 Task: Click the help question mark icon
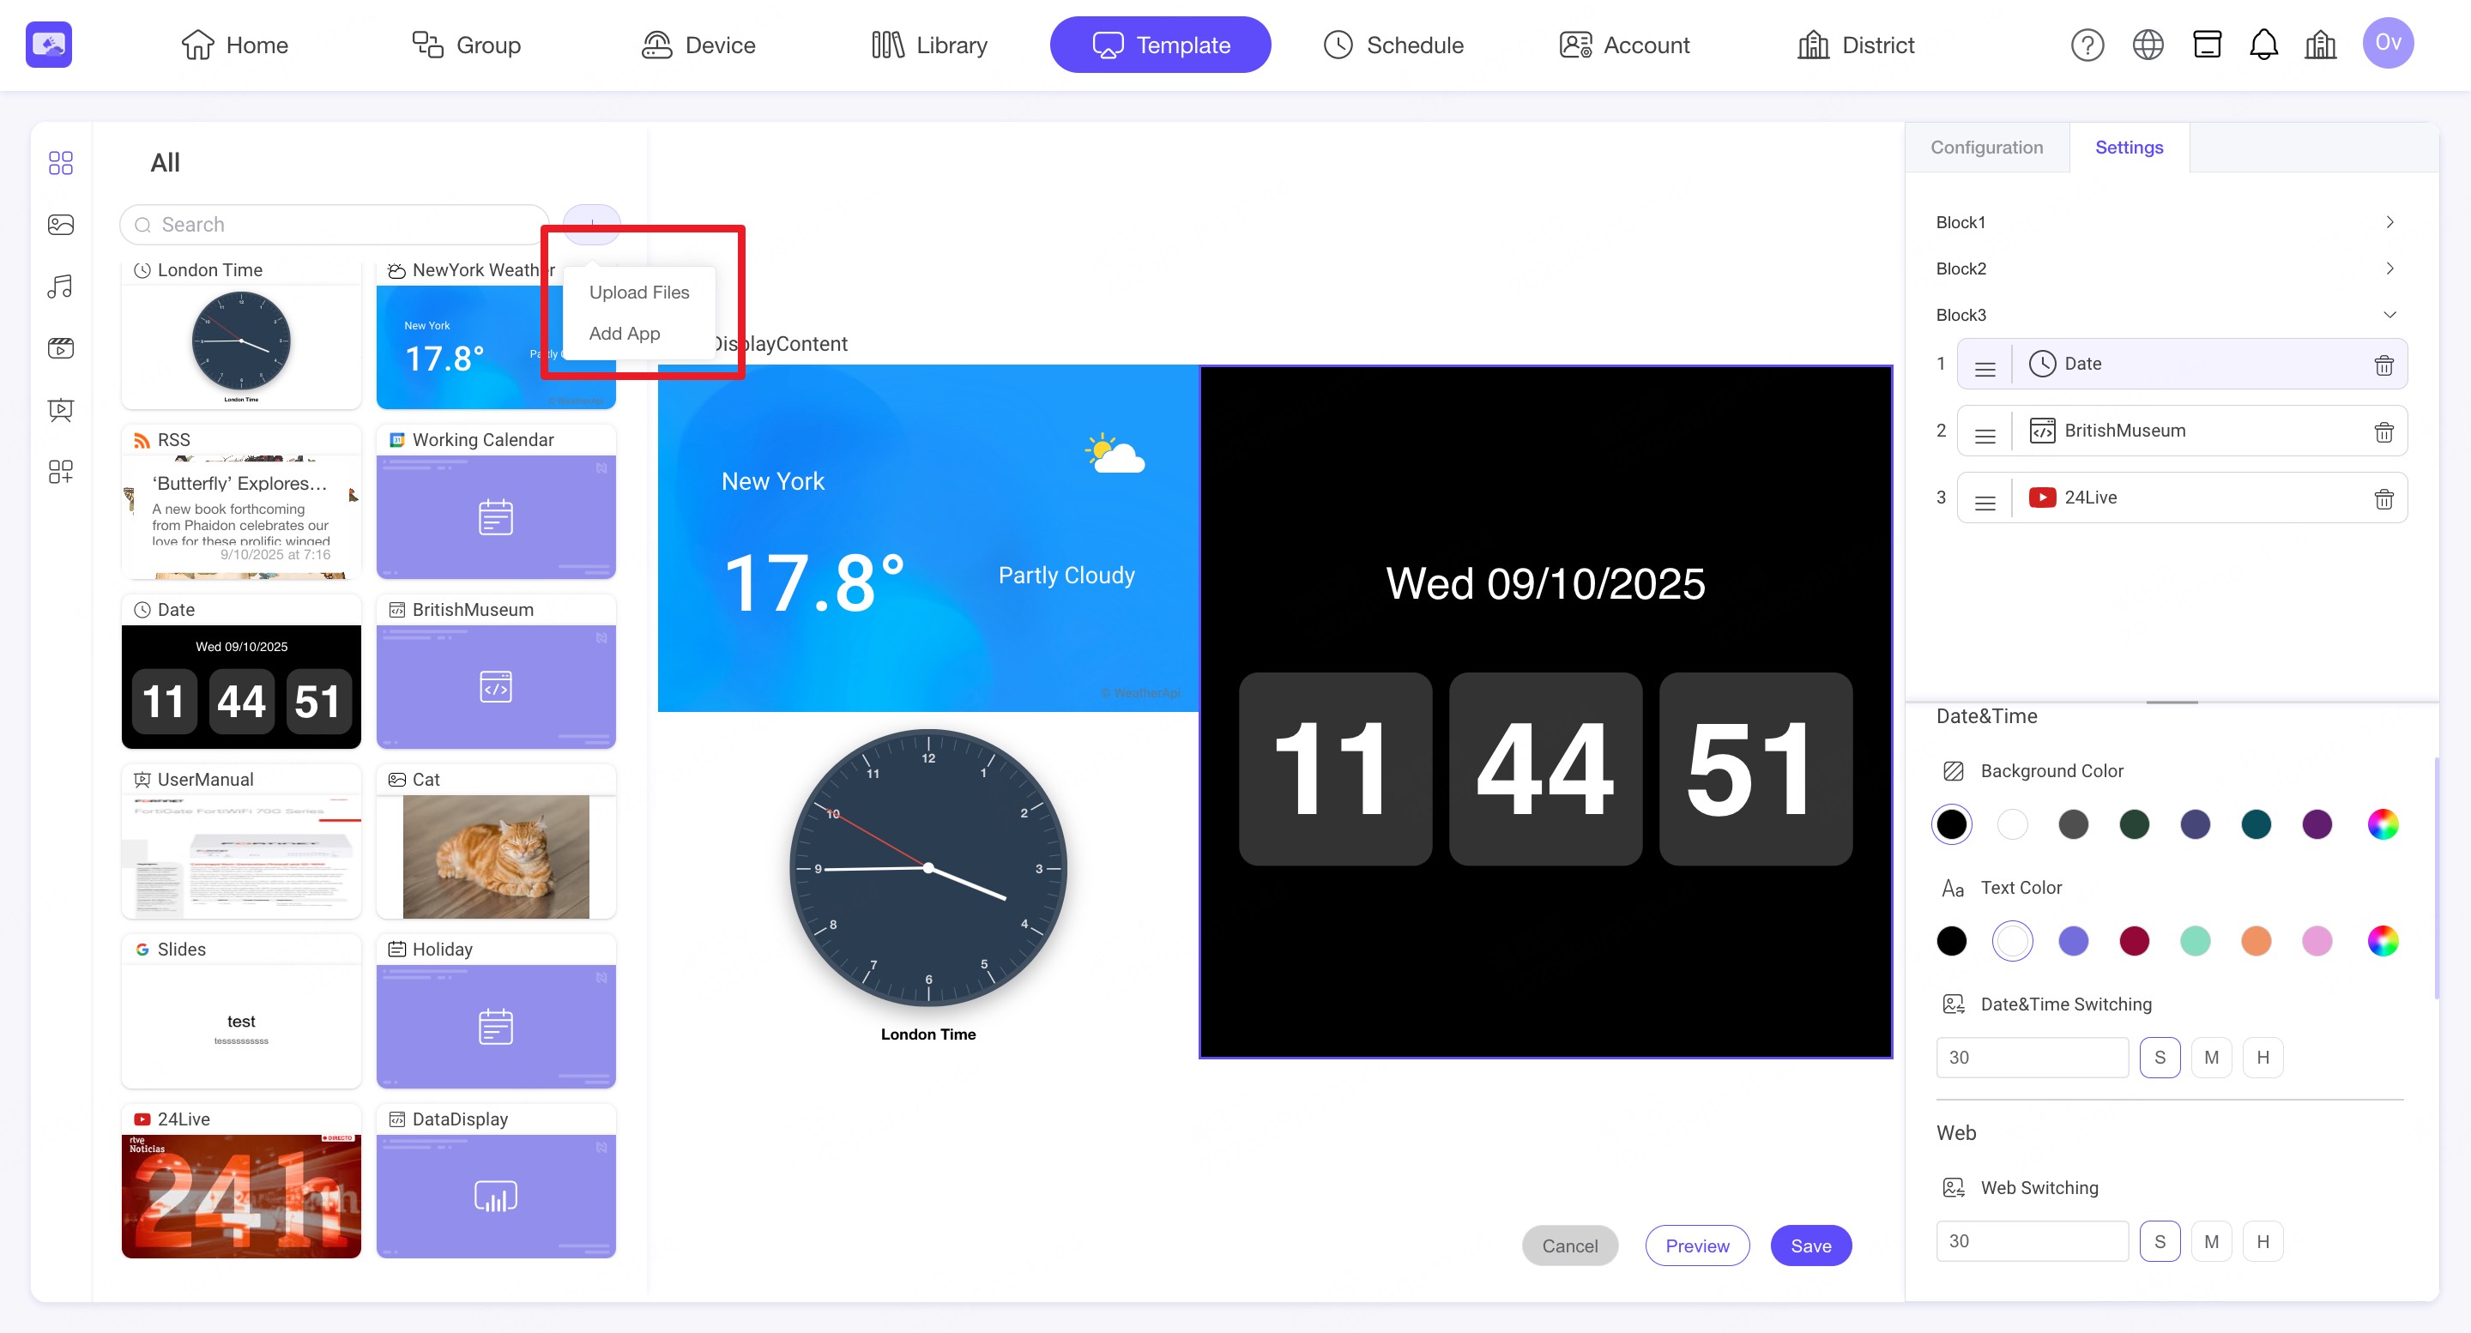click(x=2087, y=45)
